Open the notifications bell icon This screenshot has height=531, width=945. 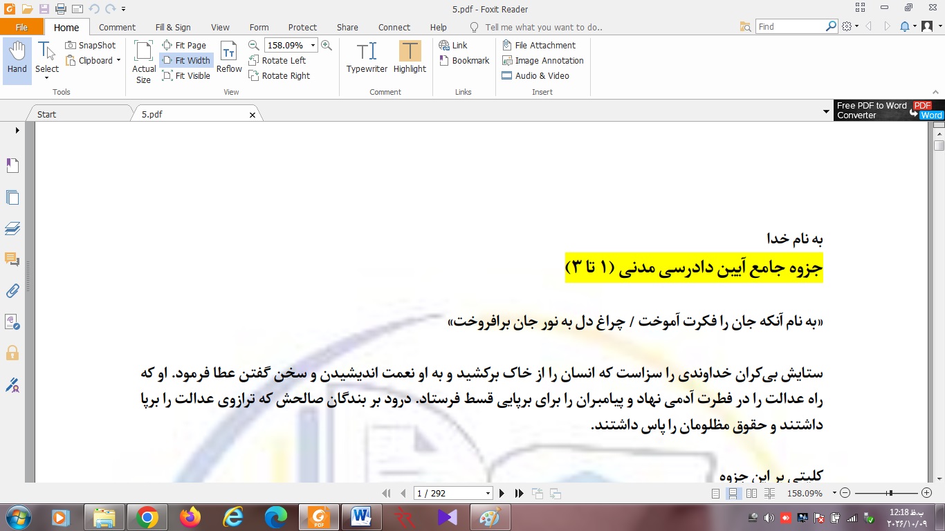point(905,26)
